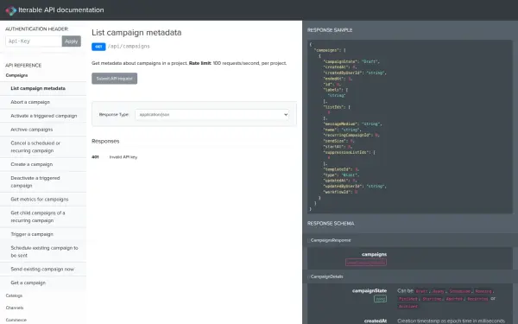
Task: Click the RESPONSE SCHEMA heading
Action: click(x=331, y=224)
